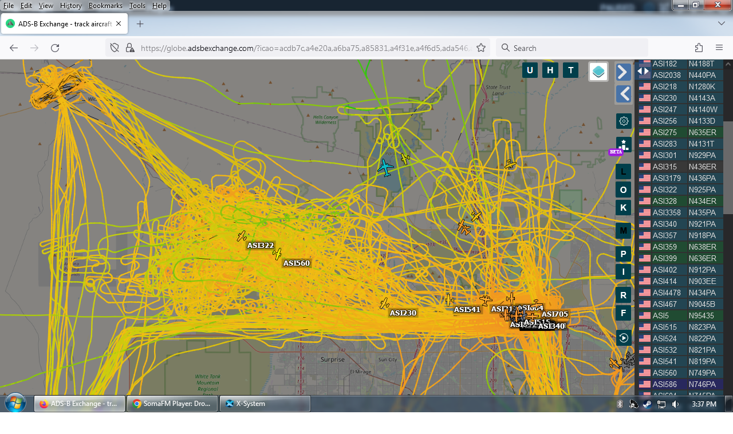Toggle the I map option
Screen dimensions: 733x434
(x=624, y=271)
